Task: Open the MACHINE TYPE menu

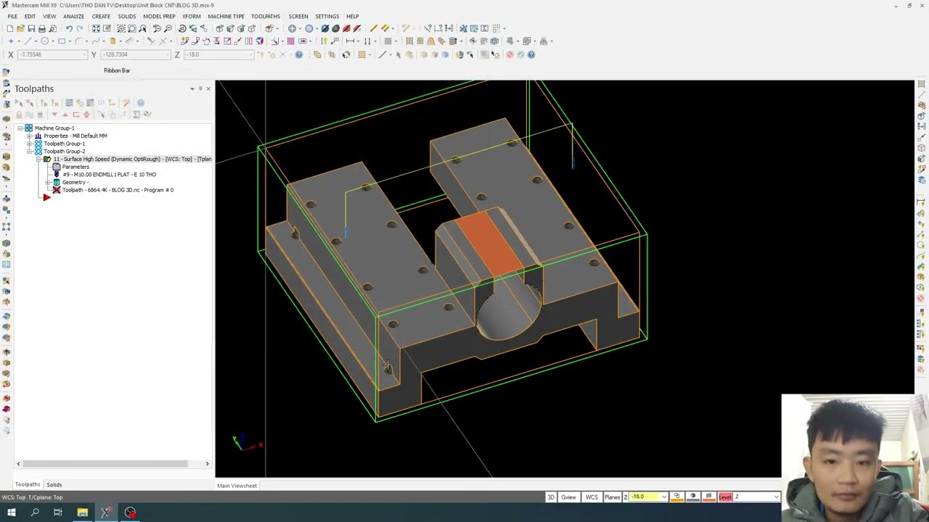Action: point(226,16)
